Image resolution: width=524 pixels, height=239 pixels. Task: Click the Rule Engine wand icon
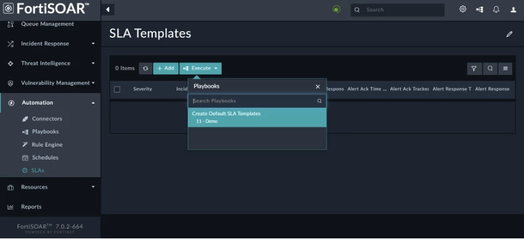[x=25, y=144]
